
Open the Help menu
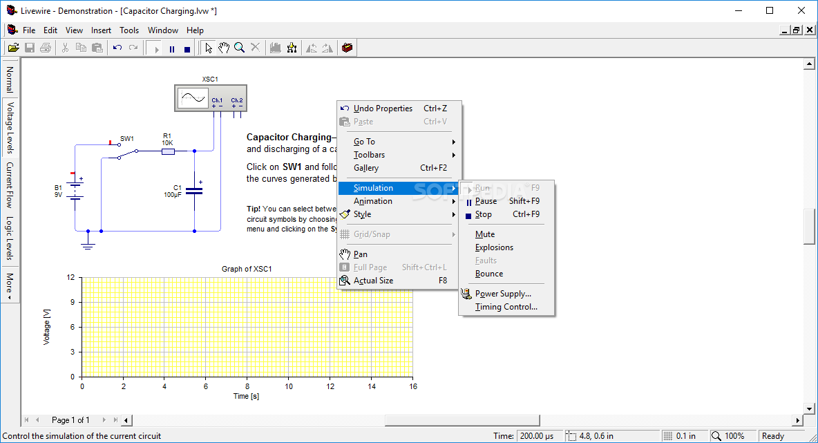[195, 30]
